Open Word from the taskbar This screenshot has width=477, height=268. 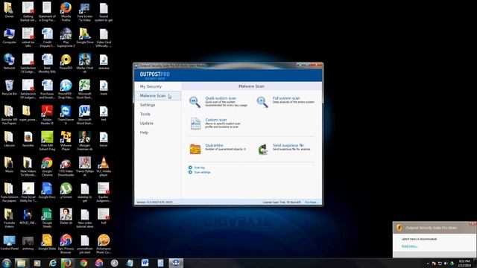pos(145,263)
